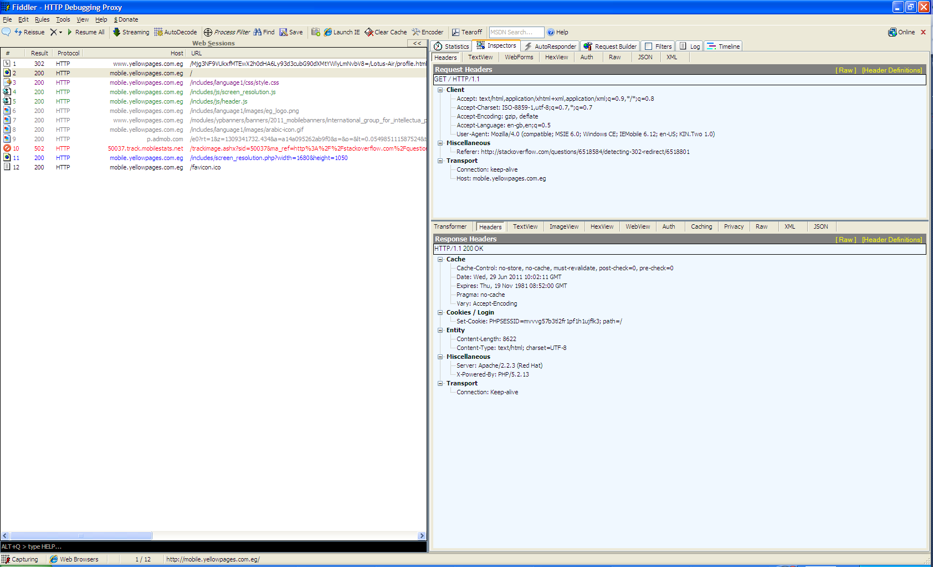Click Header Definitions link in Request Headers
Screen dimensions: 933x567
tap(892, 70)
